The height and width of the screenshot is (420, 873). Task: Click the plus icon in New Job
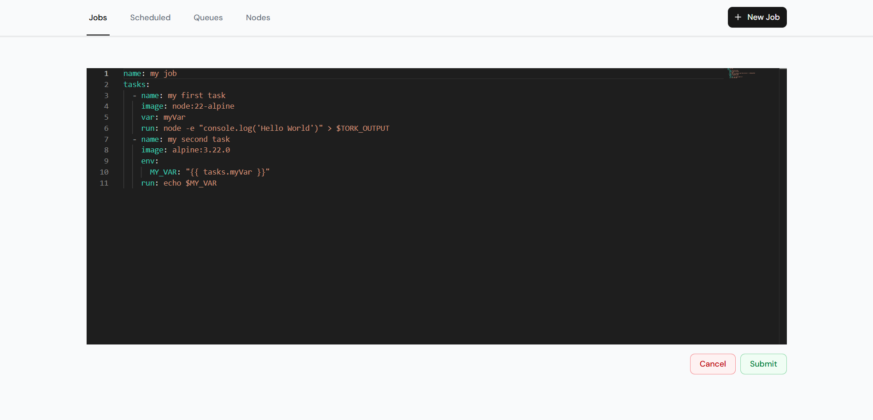[x=738, y=17]
